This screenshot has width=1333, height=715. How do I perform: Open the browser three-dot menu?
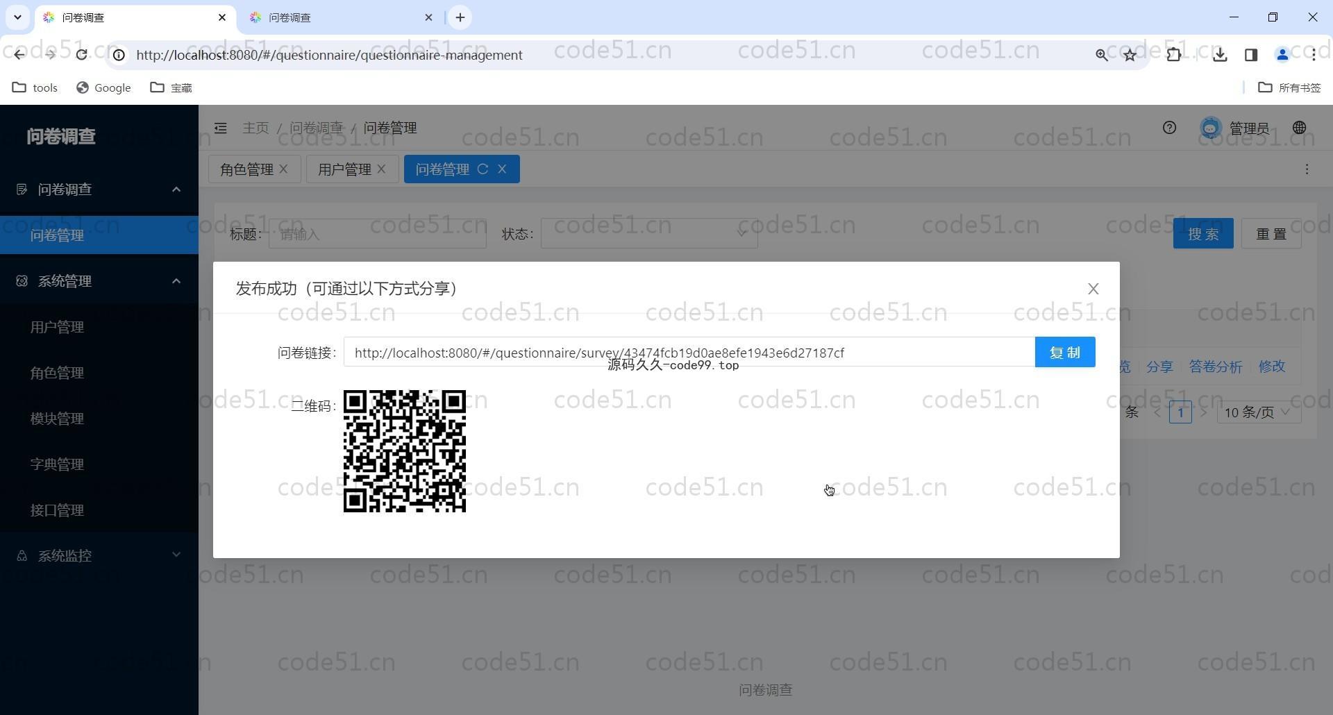pyautogui.click(x=1314, y=55)
